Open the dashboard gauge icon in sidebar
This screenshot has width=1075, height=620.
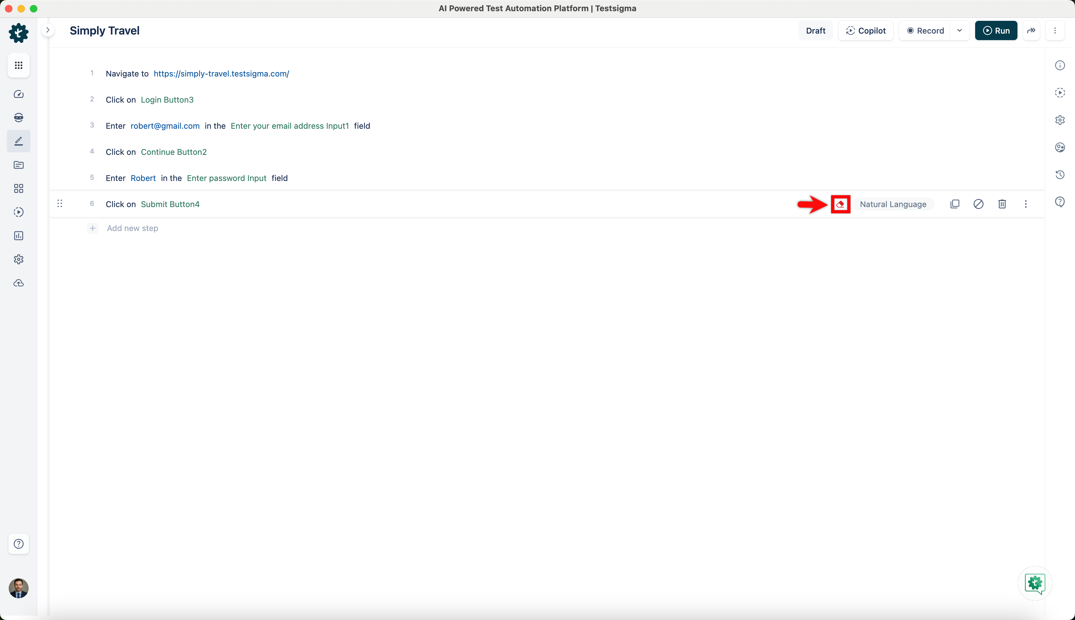(x=19, y=94)
